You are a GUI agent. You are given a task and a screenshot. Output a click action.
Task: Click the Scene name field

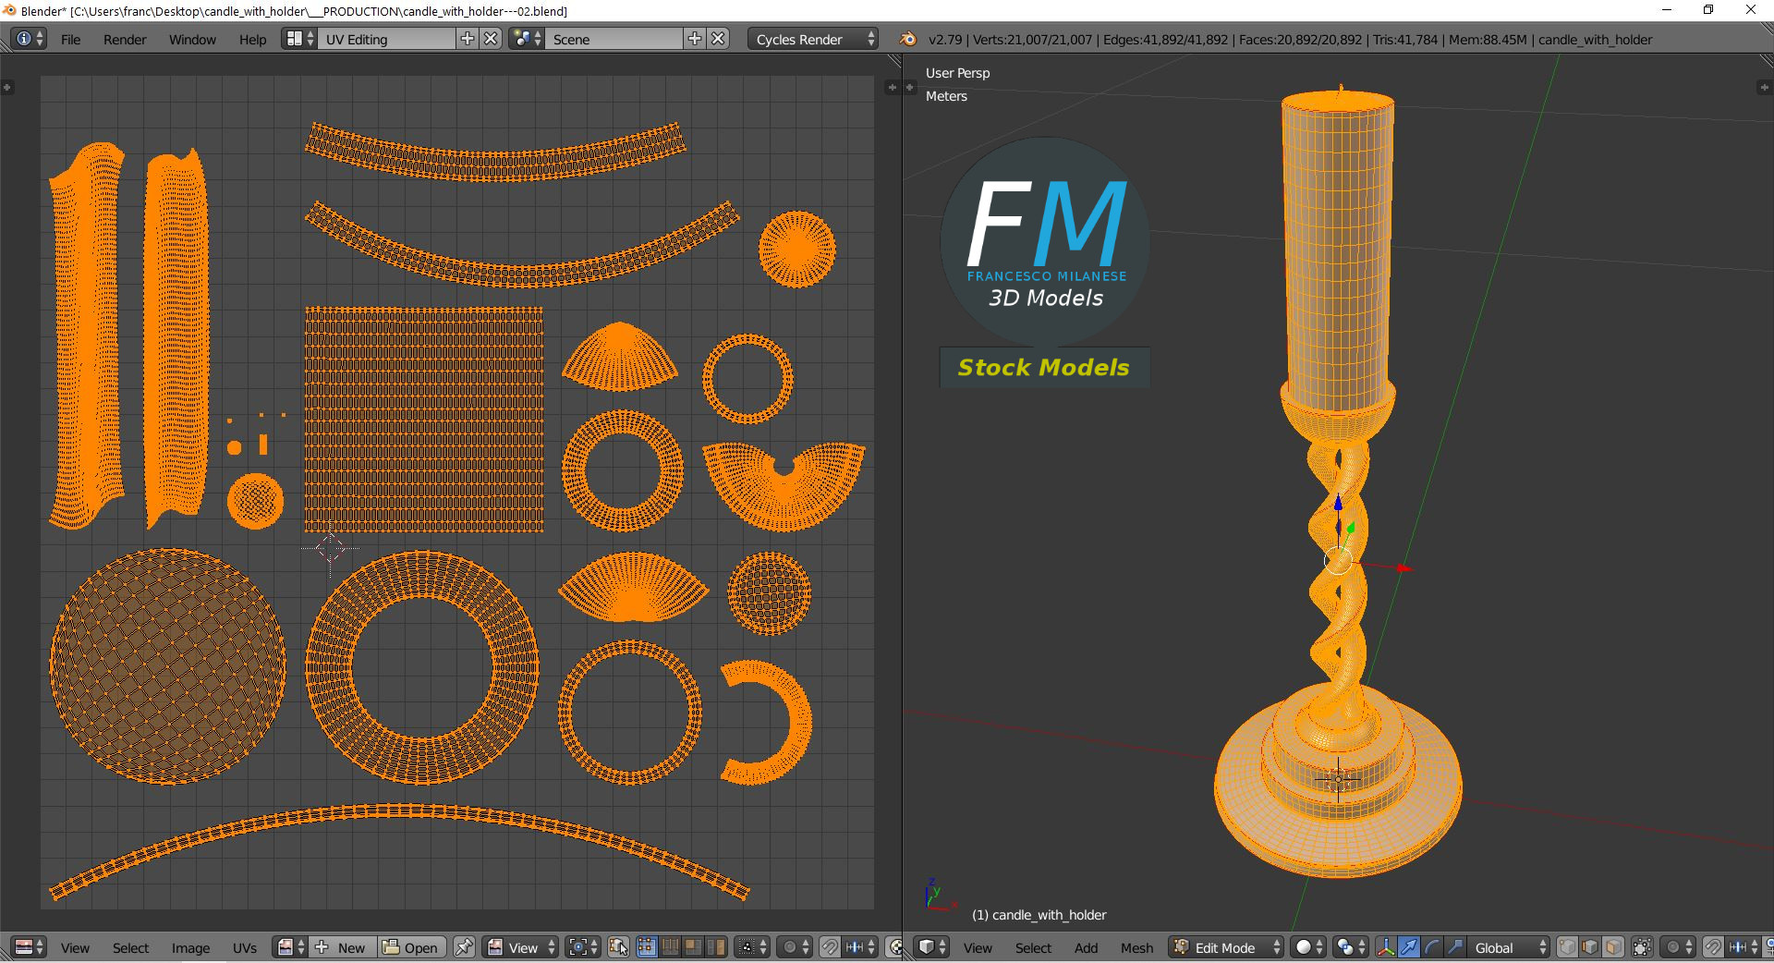614,39
